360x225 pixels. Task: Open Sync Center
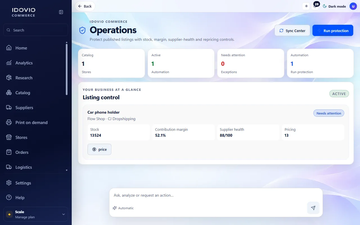(292, 31)
